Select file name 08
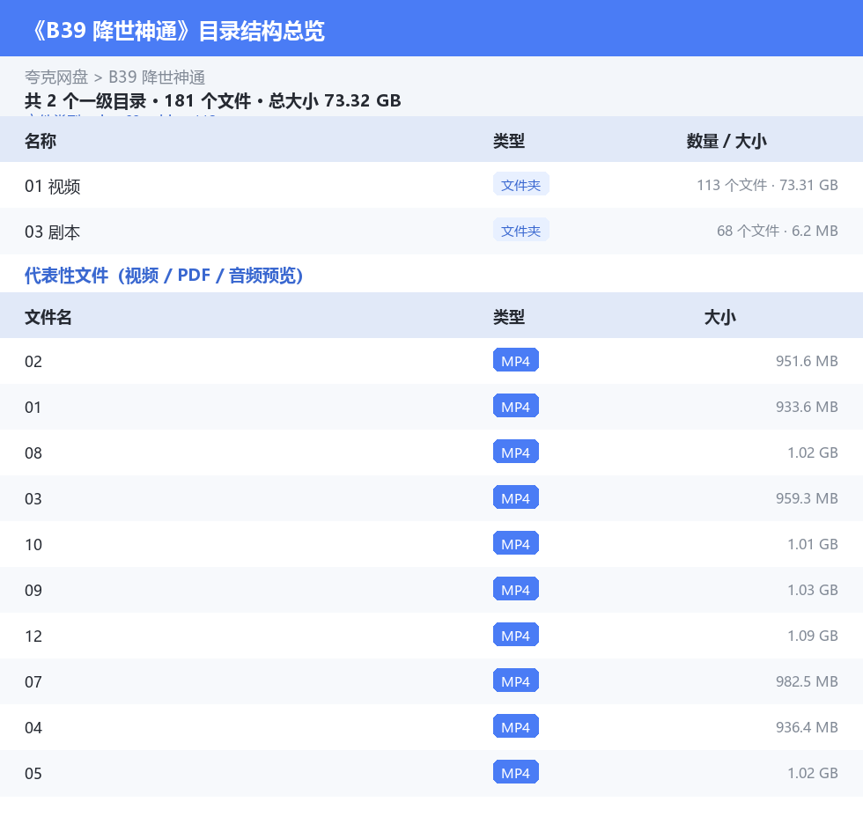Screen dimensions: 863x824 pos(33,452)
